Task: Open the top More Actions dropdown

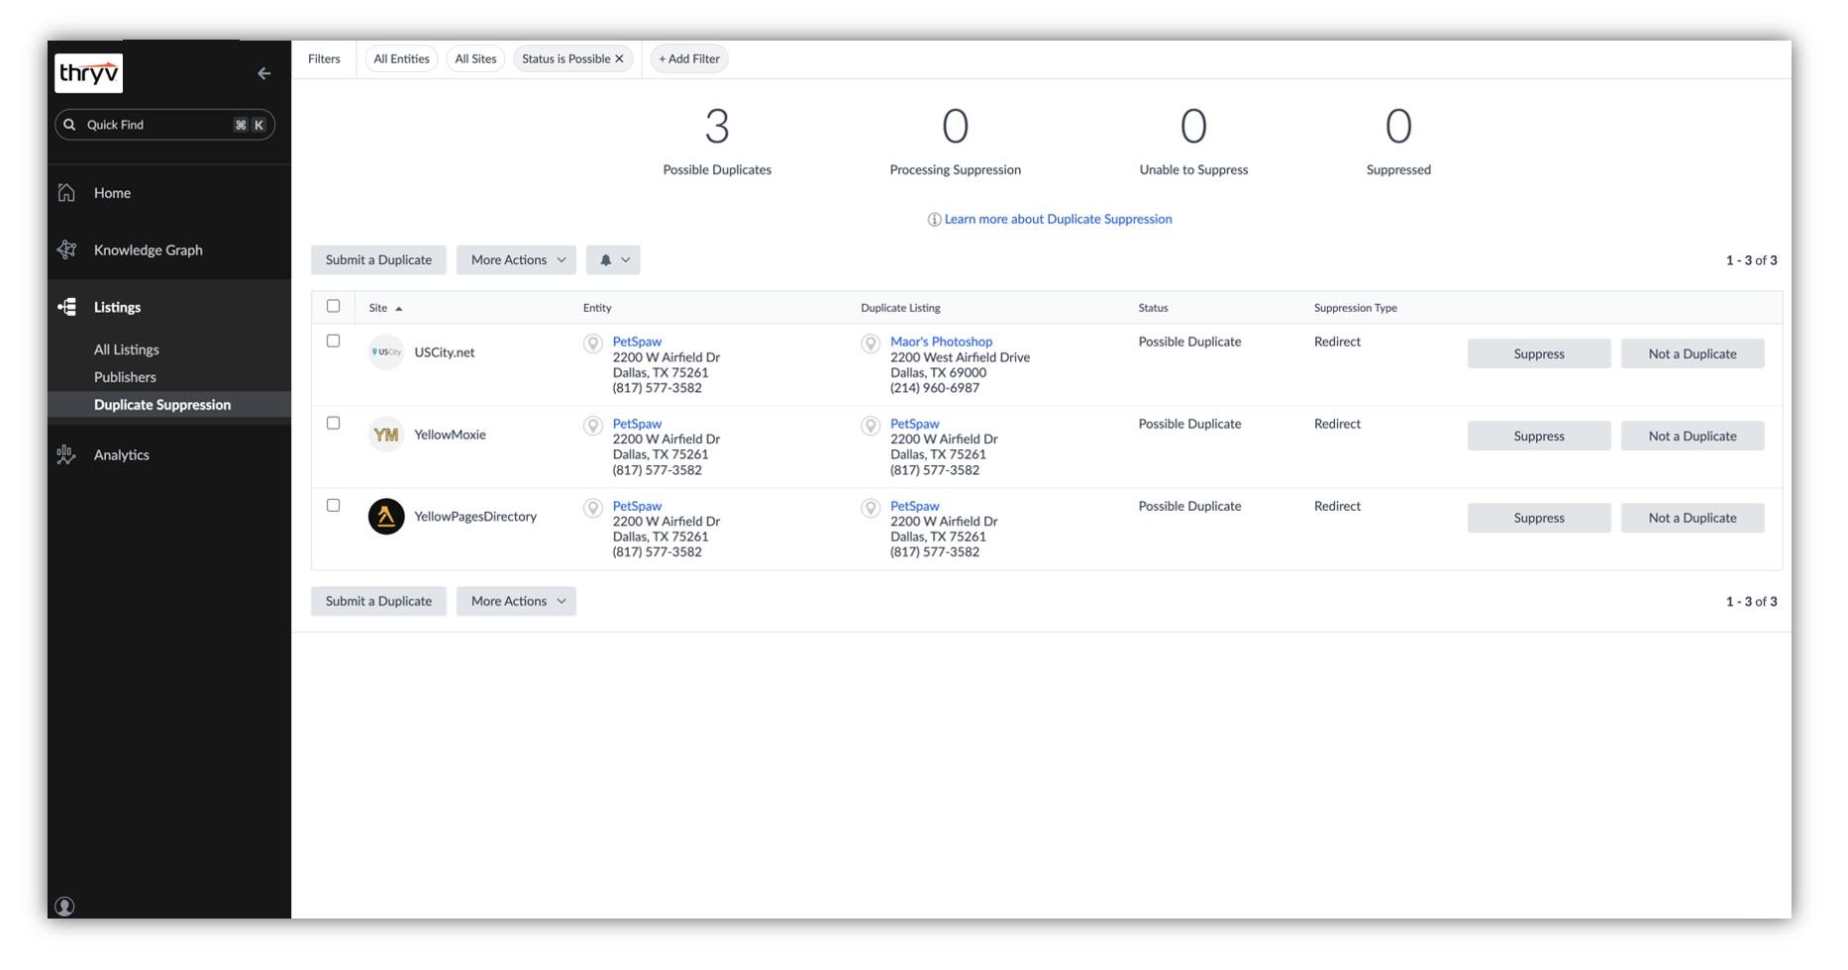Action: (x=516, y=260)
